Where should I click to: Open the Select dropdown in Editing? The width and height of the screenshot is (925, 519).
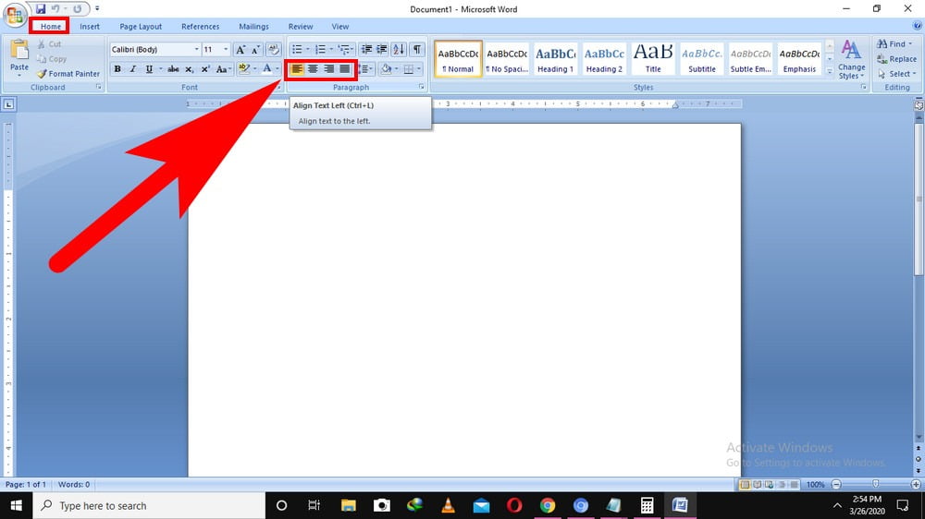point(896,74)
